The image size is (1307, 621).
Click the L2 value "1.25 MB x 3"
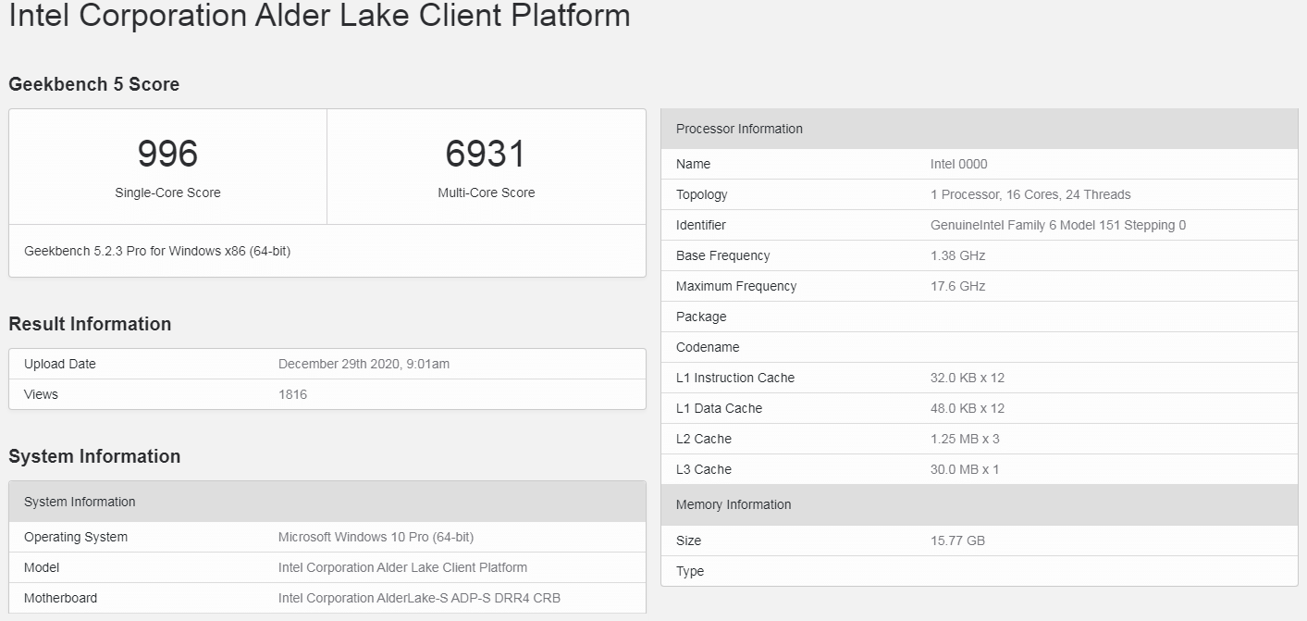[965, 439]
